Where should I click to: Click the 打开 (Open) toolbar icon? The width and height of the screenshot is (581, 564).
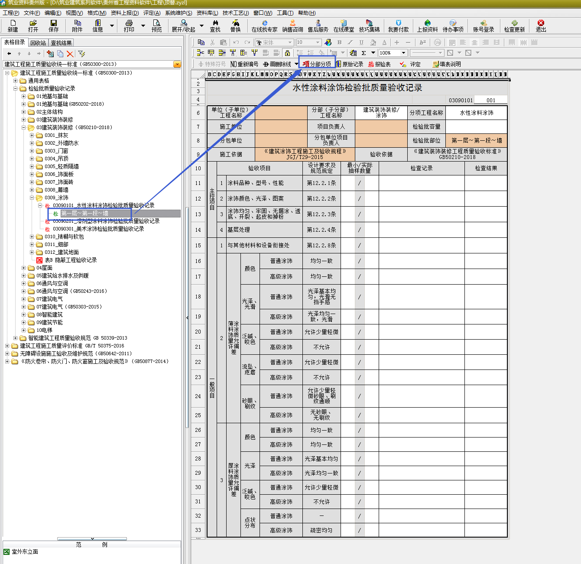(x=33, y=26)
